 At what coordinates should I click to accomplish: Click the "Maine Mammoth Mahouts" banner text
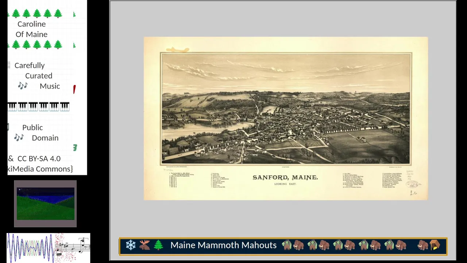coord(223,245)
